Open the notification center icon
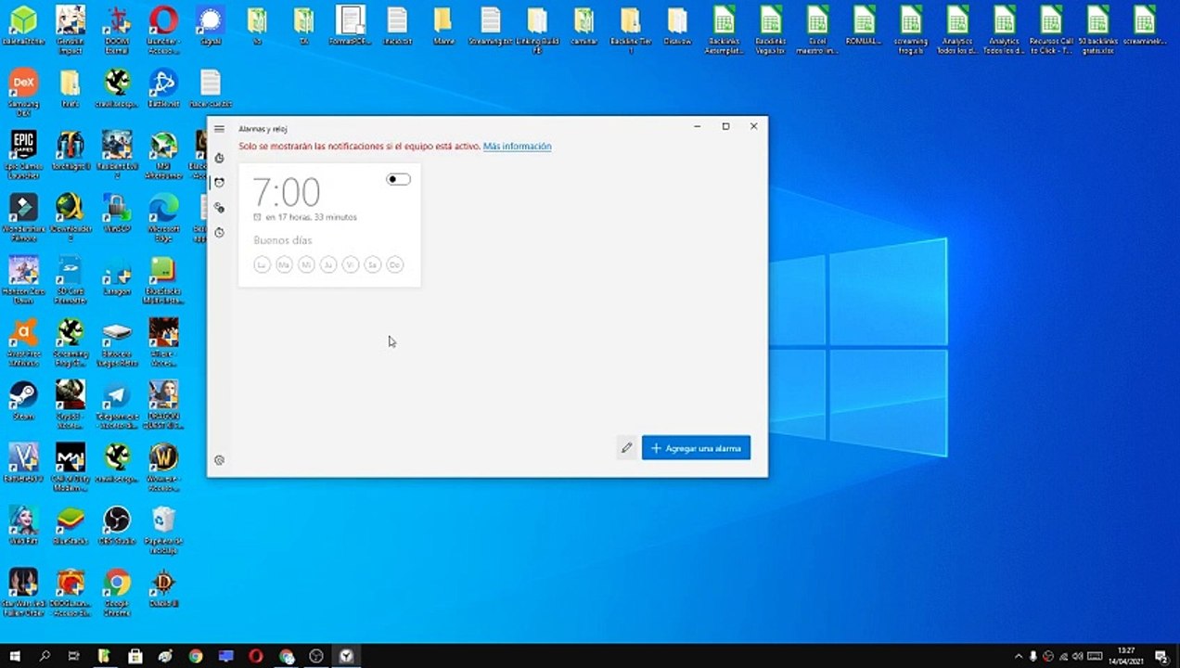Image resolution: width=1180 pixels, height=668 pixels. [1160, 656]
